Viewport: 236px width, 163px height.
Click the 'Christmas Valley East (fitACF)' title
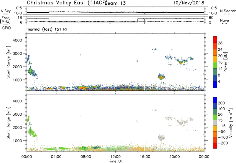pyautogui.click(x=67, y=3)
